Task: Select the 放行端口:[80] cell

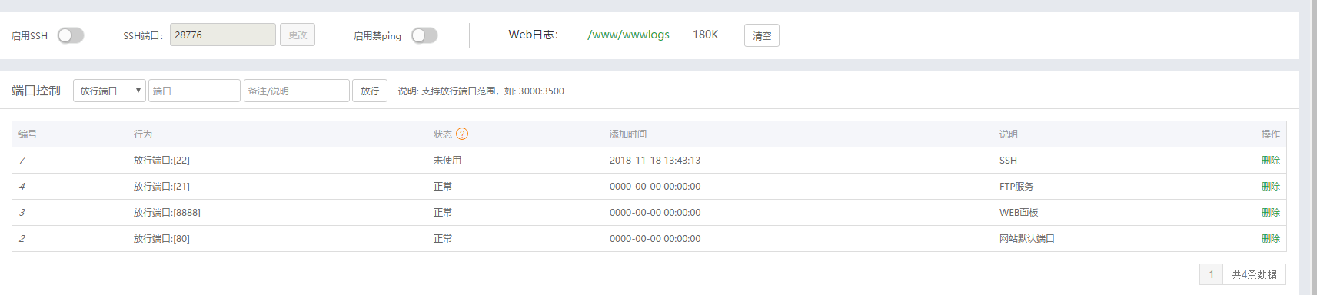Action: coord(161,239)
